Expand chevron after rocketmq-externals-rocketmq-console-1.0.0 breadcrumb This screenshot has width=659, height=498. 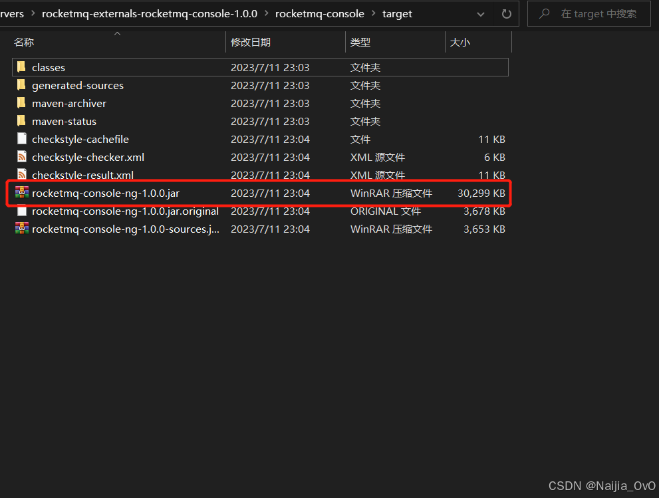coord(267,13)
